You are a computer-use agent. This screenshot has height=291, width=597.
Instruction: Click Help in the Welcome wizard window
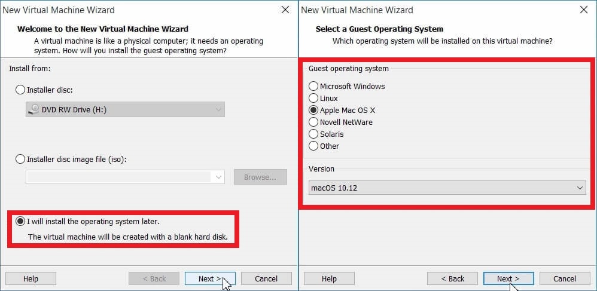pyautogui.click(x=31, y=279)
